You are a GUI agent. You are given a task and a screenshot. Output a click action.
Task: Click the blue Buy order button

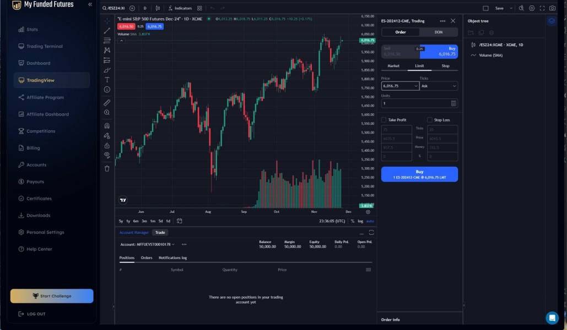point(419,174)
